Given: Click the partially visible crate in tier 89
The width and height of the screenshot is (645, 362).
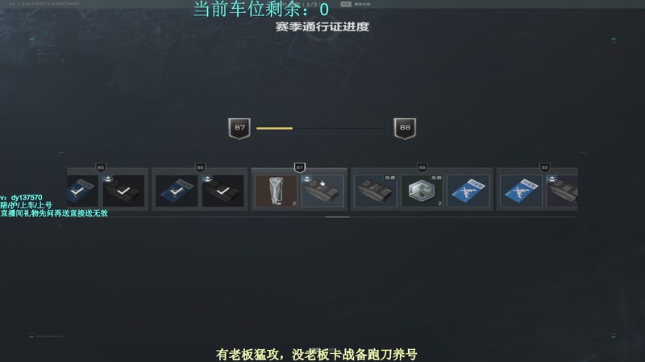Looking at the screenshot, I should coord(562,191).
